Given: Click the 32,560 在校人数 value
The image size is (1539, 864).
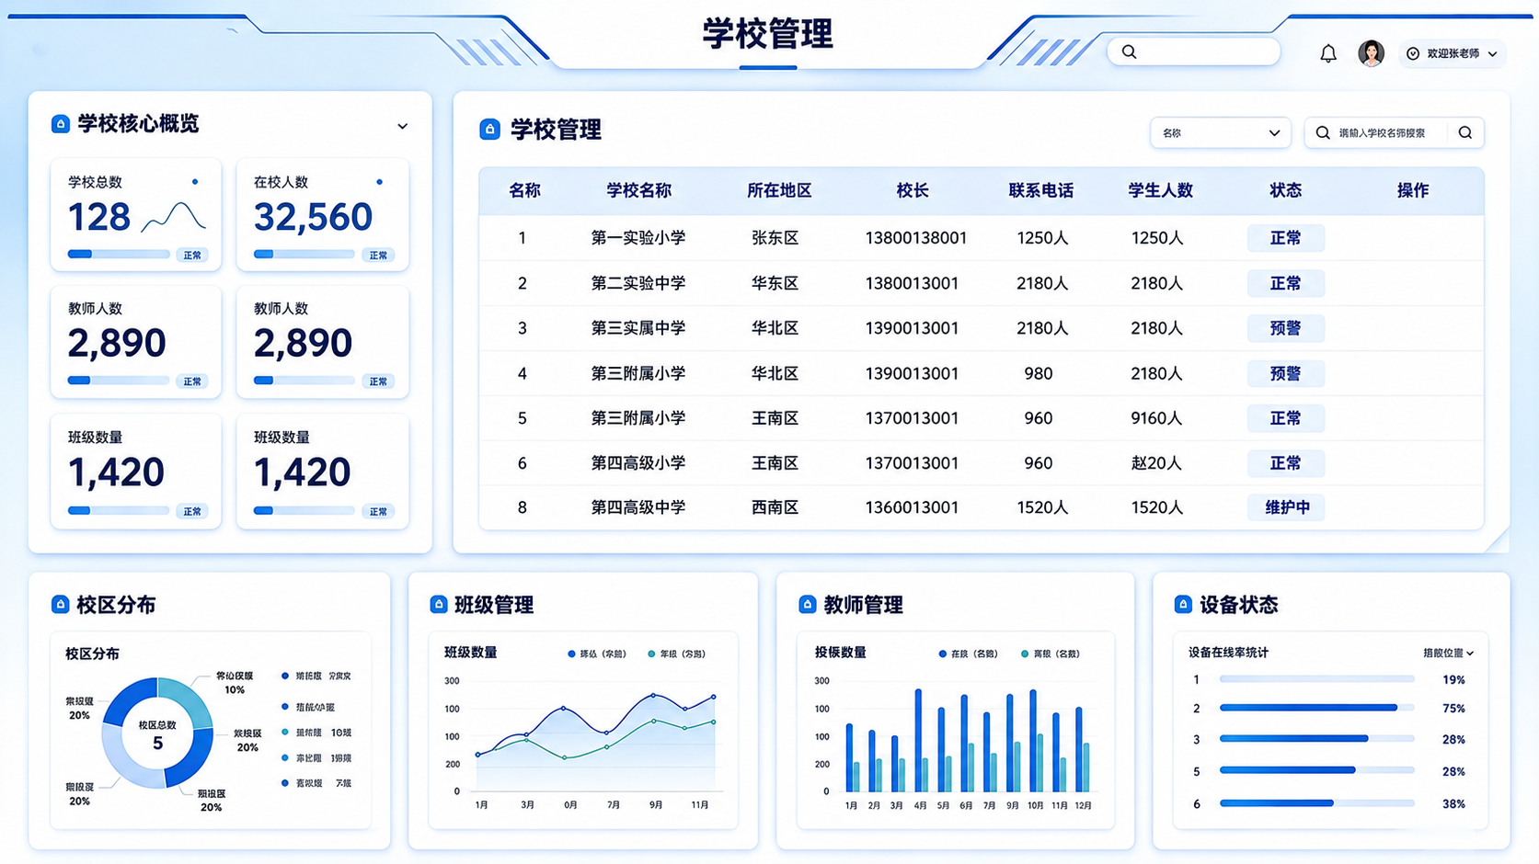Looking at the screenshot, I should click(313, 219).
